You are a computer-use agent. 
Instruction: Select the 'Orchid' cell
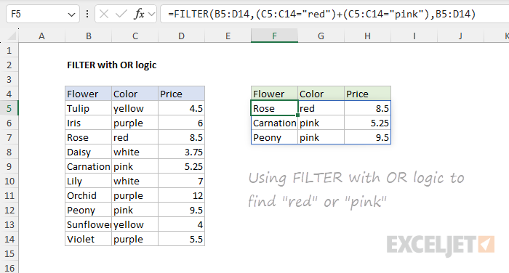pos(88,195)
